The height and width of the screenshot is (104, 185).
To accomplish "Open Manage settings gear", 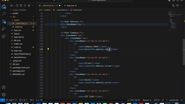I will [x=4, y=94].
